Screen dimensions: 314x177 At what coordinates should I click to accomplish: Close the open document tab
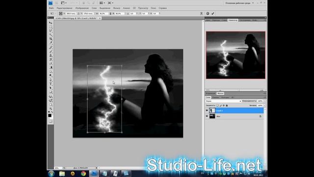[100, 18]
